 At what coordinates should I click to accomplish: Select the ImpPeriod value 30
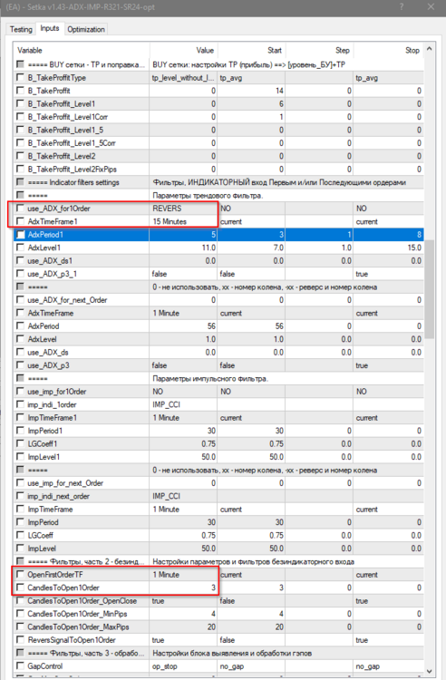(183, 522)
